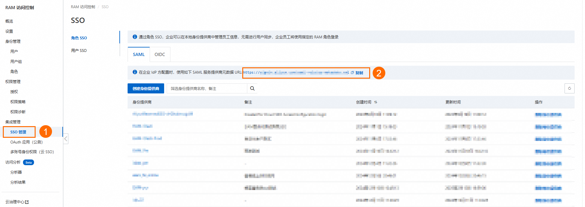Open 分析结果 in the sidebar
Image resolution: width=585 pixels, height=207 pixels.
point(18,182)
